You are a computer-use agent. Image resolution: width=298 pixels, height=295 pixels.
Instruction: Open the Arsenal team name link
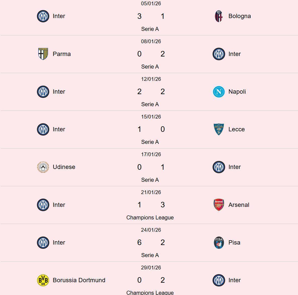point(239,205)
